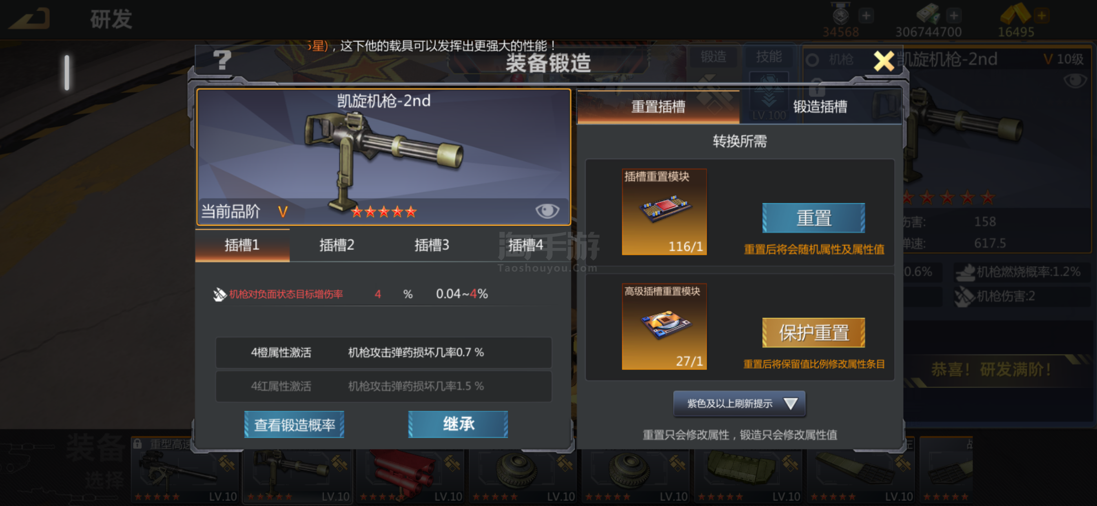
Task: Open the 插槽4 tab
Action: pos(525,245)
